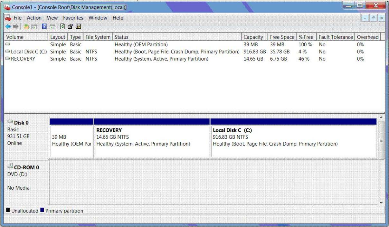Click 'Healthy (System, Active, Primary Partition)' list cell
Screen dimensions: 389x227
(161, 59)
